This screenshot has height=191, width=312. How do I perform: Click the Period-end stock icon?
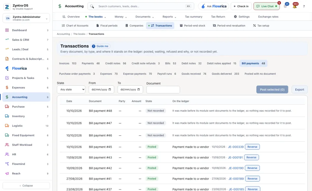(x=181, y=26)
